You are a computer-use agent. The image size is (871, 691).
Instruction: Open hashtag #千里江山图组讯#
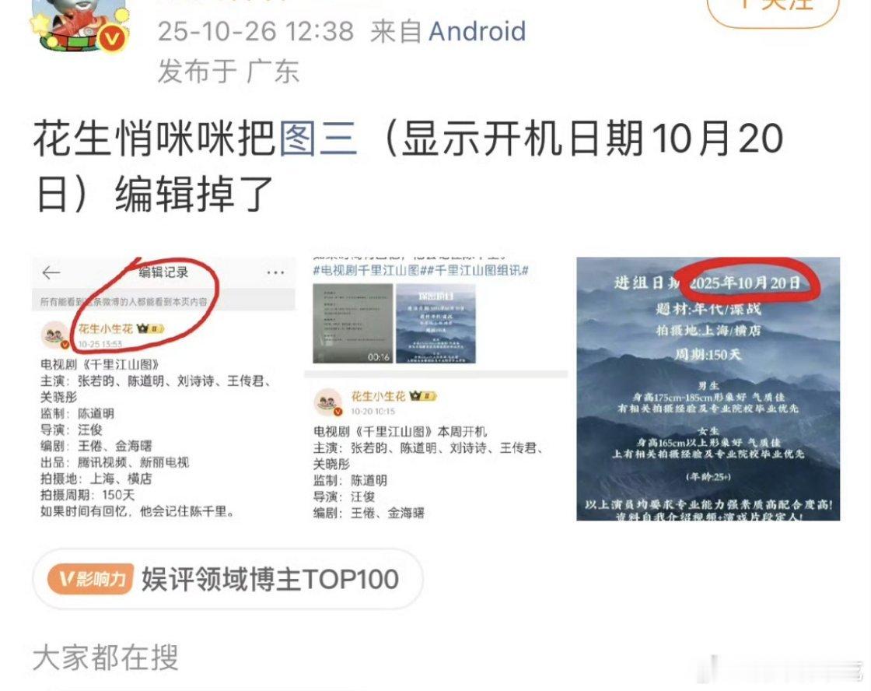pyautogui.click(x=474, y=271)
